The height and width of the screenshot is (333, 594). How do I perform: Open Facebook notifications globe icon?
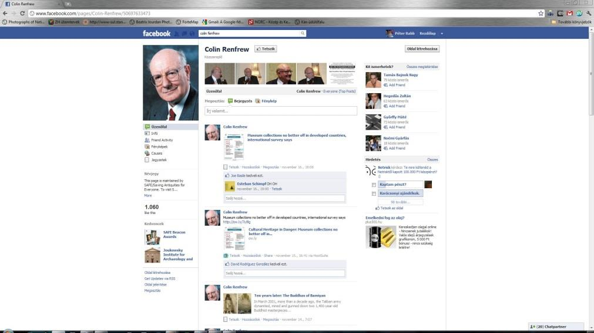coord(193,33)
